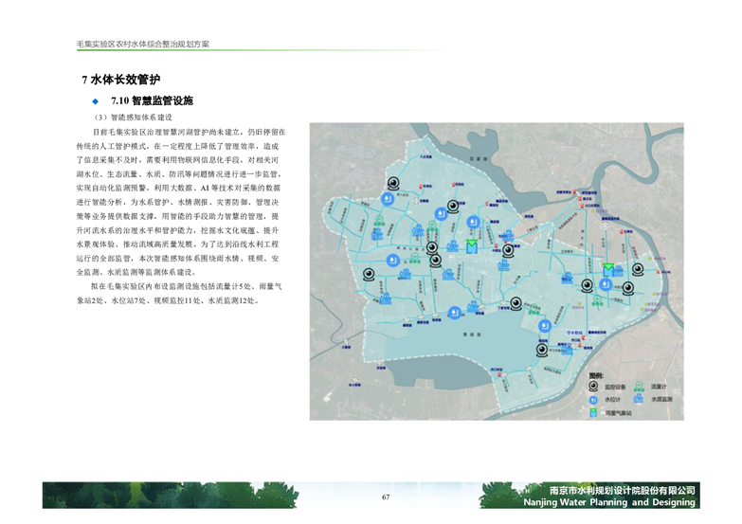Click the green rain station icon in eastern map
742x524 pixels.
coord(609,269)
